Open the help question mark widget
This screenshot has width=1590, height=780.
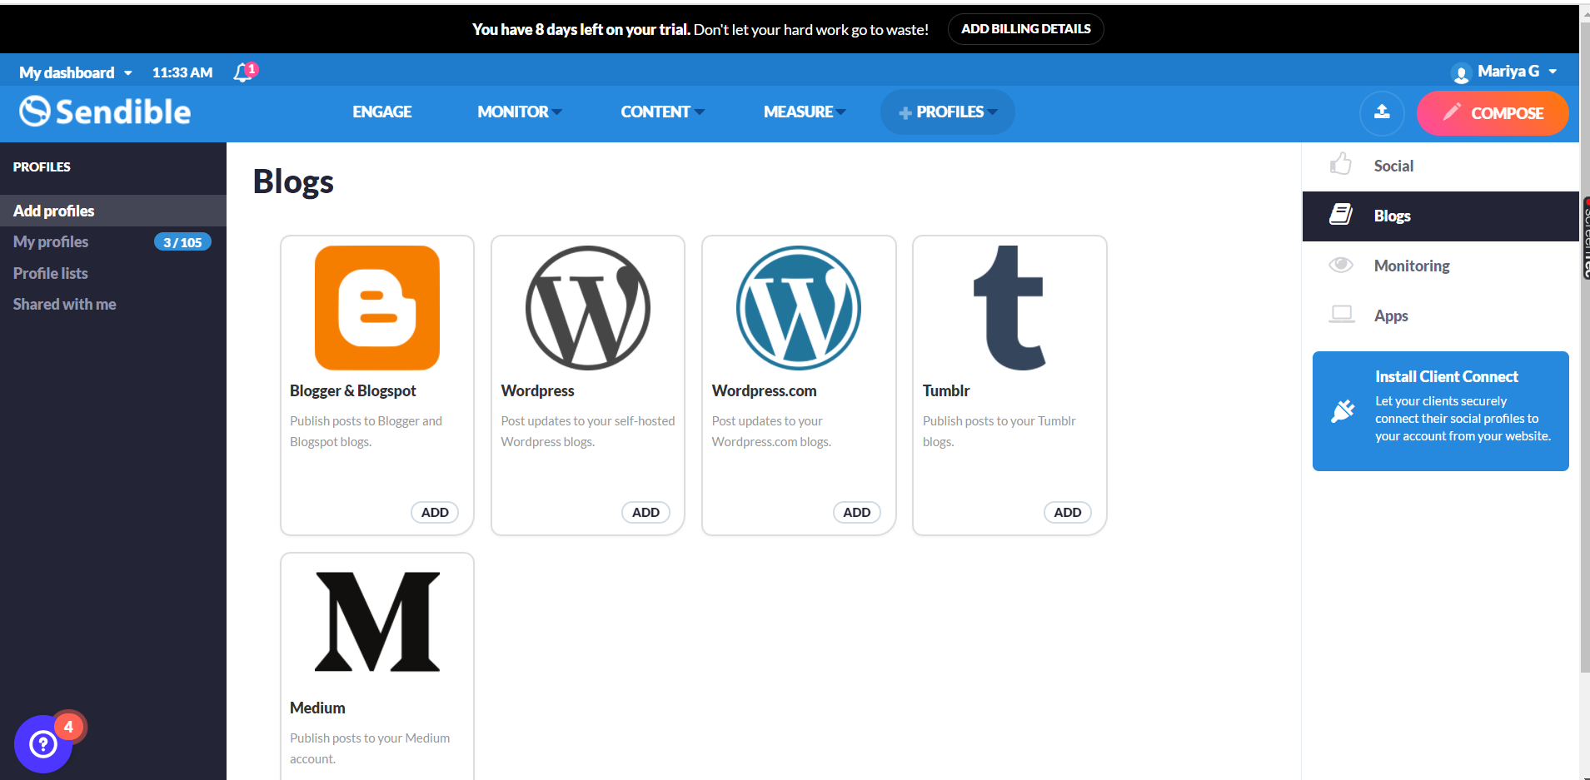[43, 743]
